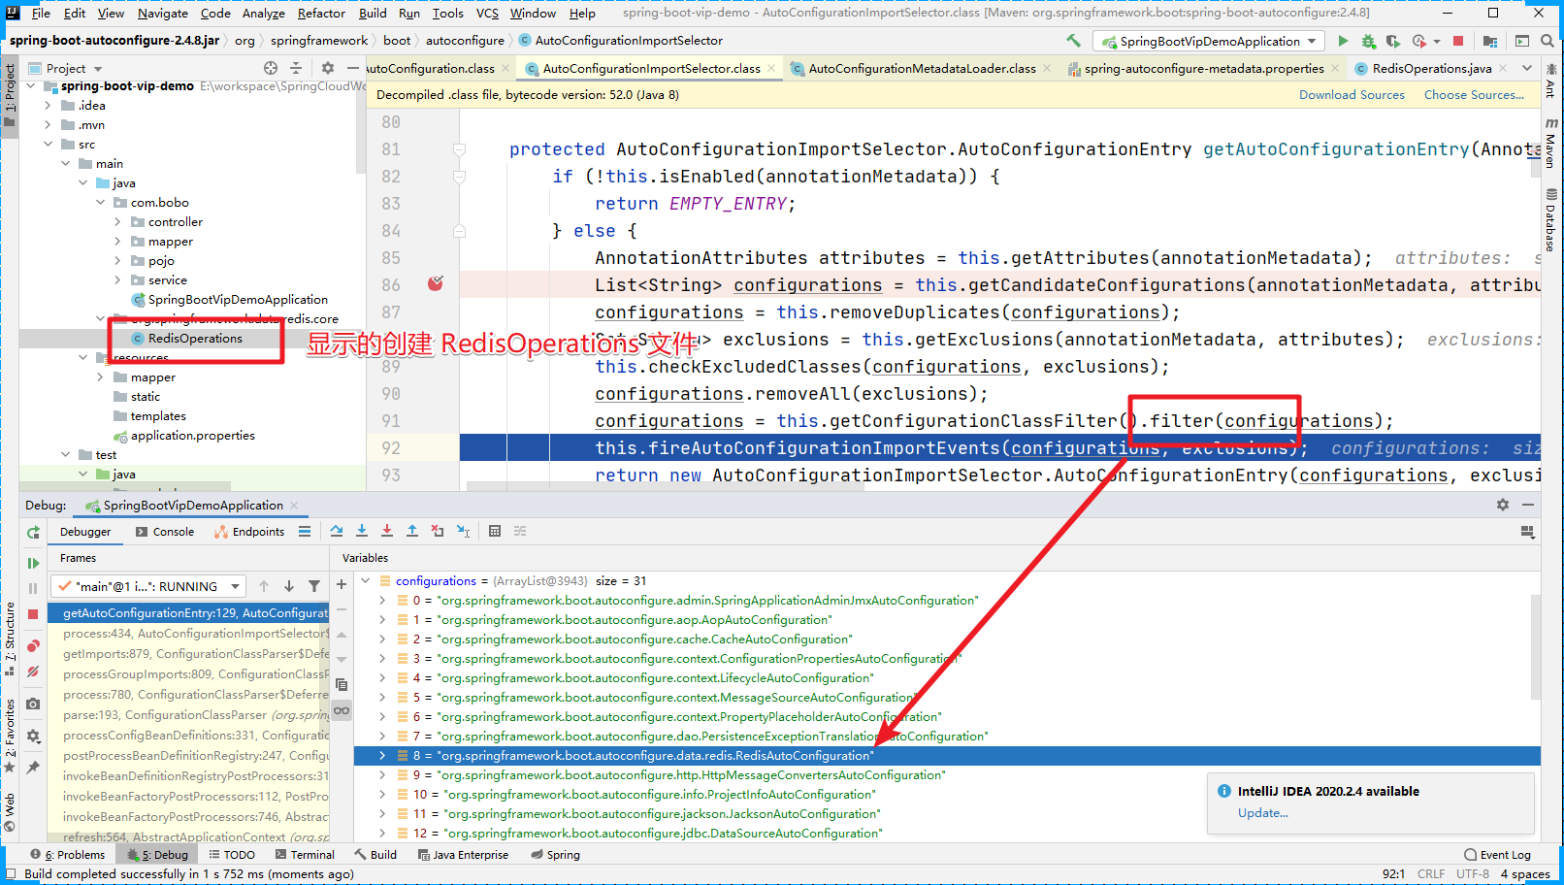Open the Project Structure icon in the top toolbar

(1490, 41)
